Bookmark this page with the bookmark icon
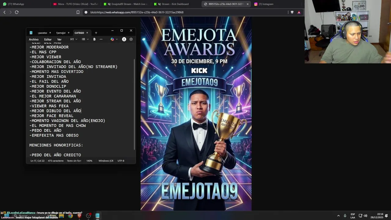Screen dimensions: 391x220 (78, 12)
